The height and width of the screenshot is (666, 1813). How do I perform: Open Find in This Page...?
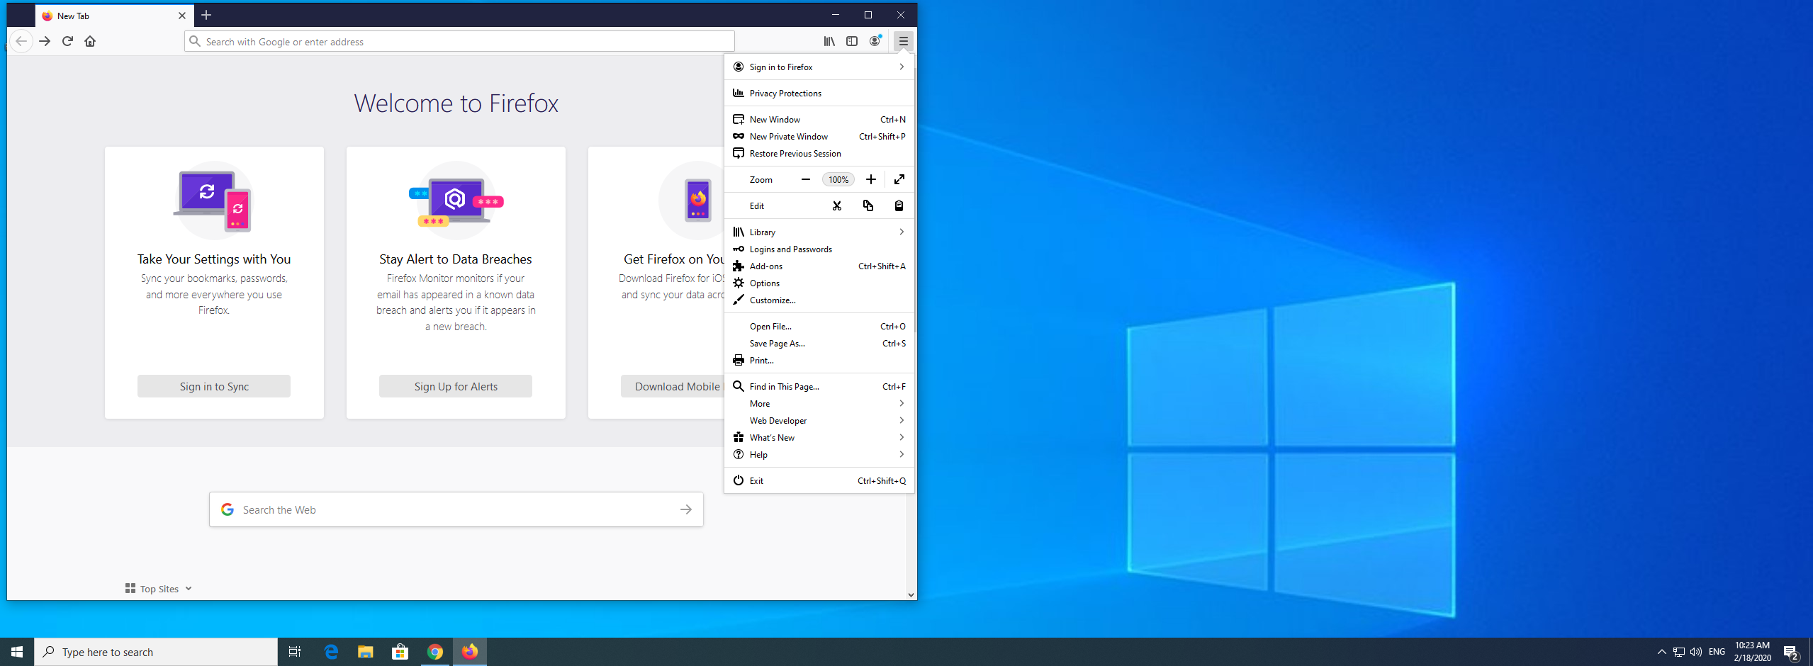[819, 386]
